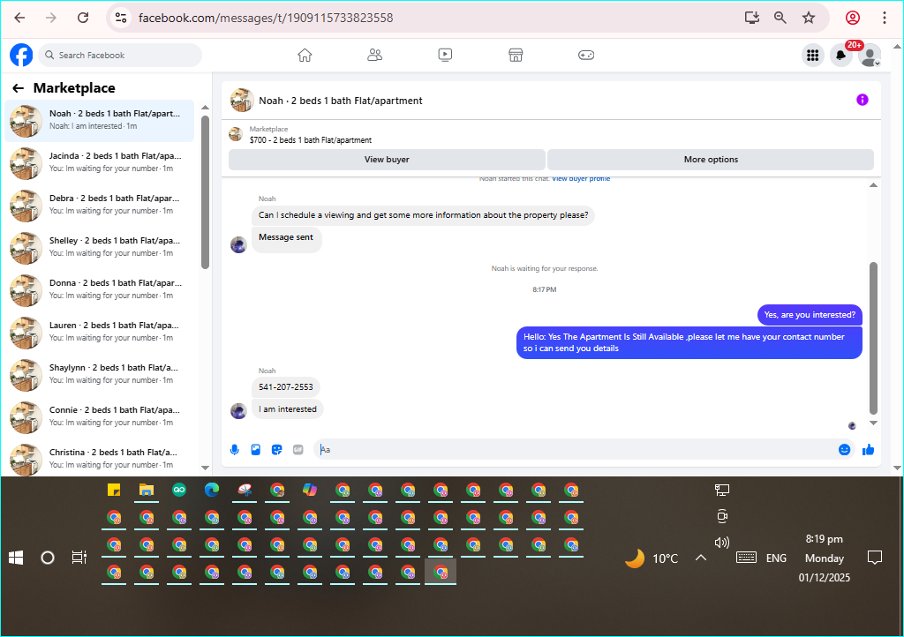The width and height of the screenshot is (904, 637).
Task: Open the emoji picker smiley icon
Action: pos(844,450)
